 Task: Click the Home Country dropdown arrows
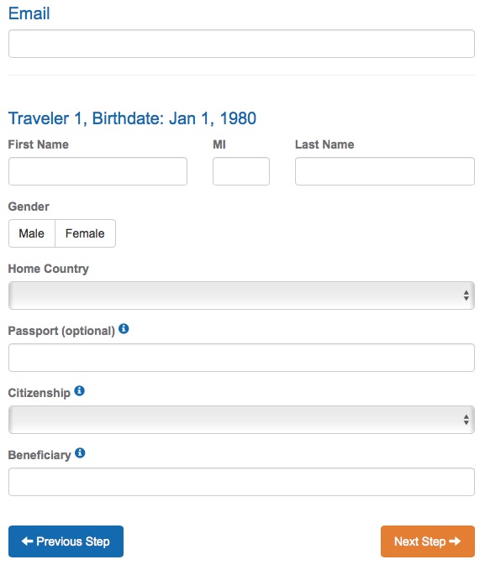coord(466,295)
